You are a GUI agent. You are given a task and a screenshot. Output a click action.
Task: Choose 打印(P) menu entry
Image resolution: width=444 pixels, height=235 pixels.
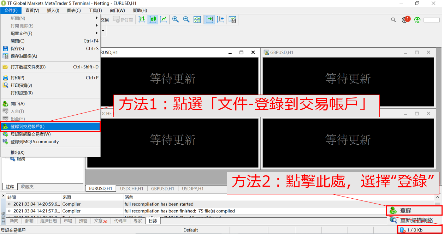click(51, 78)
